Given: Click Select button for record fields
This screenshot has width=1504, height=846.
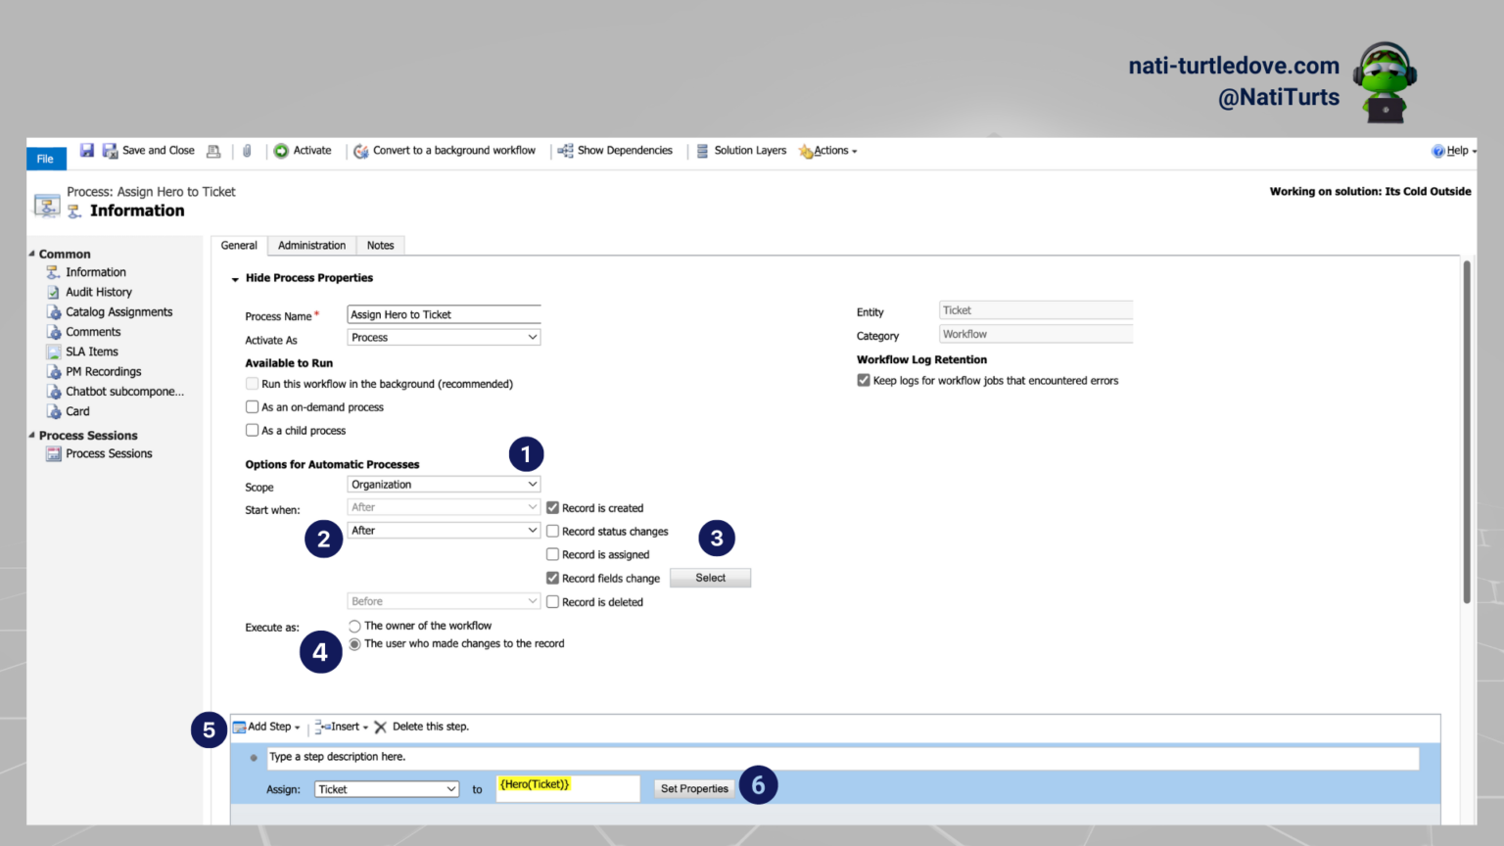Looking at the screenshot, I should [x=711, y=578].
